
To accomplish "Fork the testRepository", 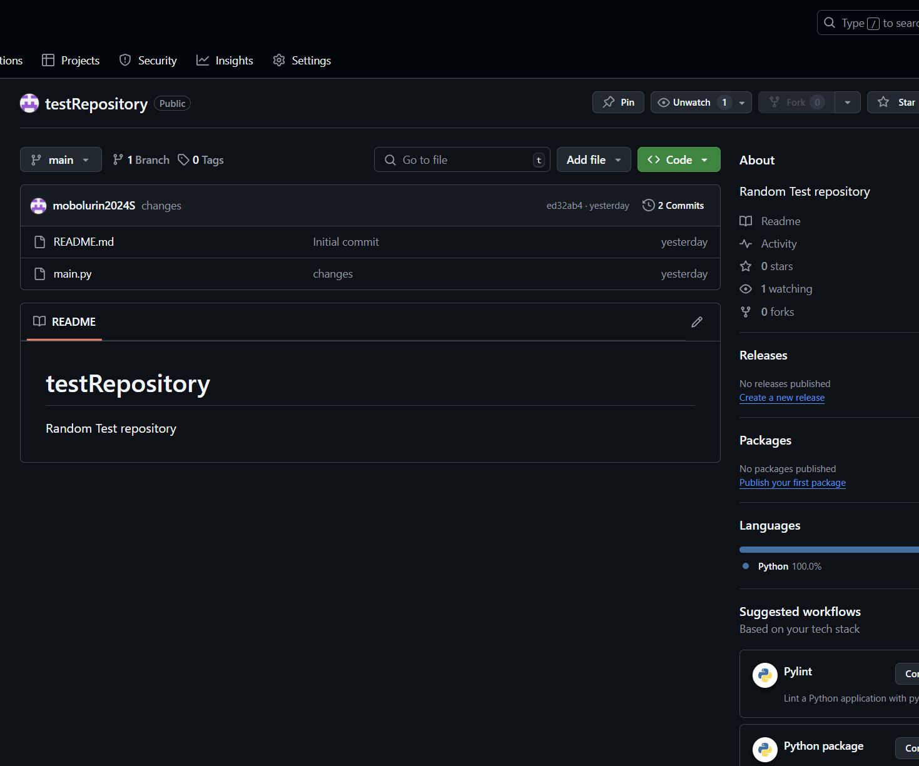I will (x=795, y=102).
